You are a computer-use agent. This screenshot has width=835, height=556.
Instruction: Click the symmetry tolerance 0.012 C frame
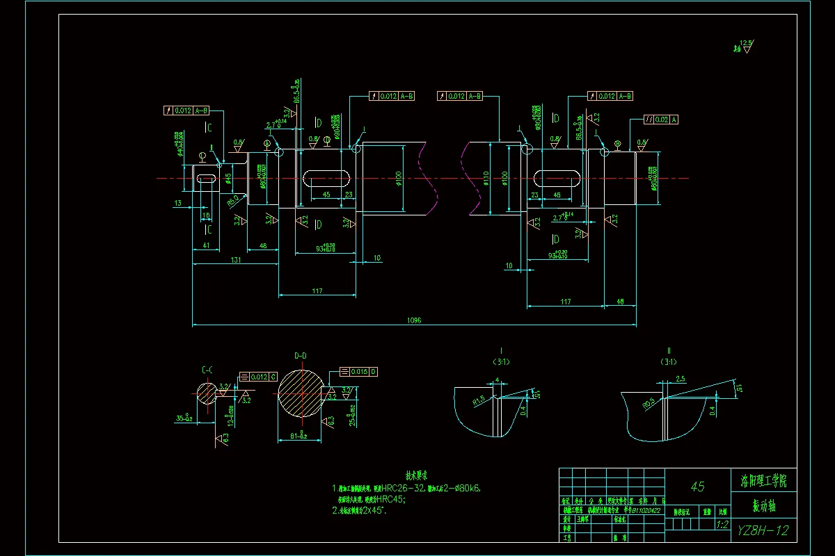pyautogui.click(x=259, y=376)
